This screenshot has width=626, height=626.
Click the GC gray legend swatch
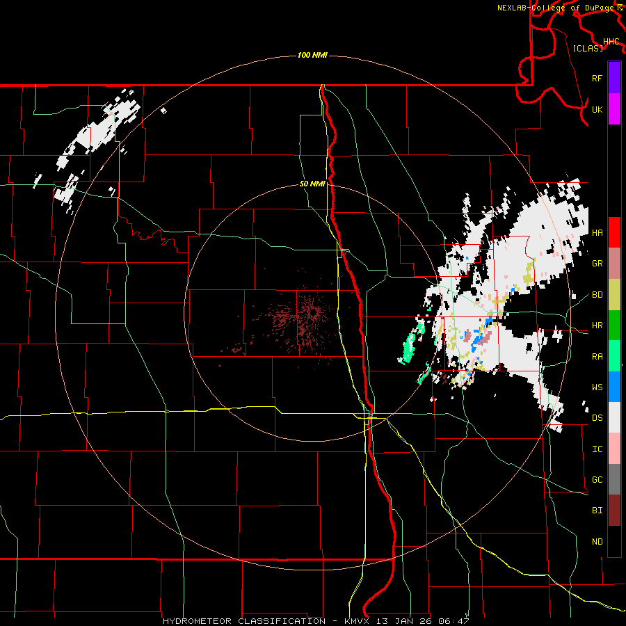click(614, 479)
